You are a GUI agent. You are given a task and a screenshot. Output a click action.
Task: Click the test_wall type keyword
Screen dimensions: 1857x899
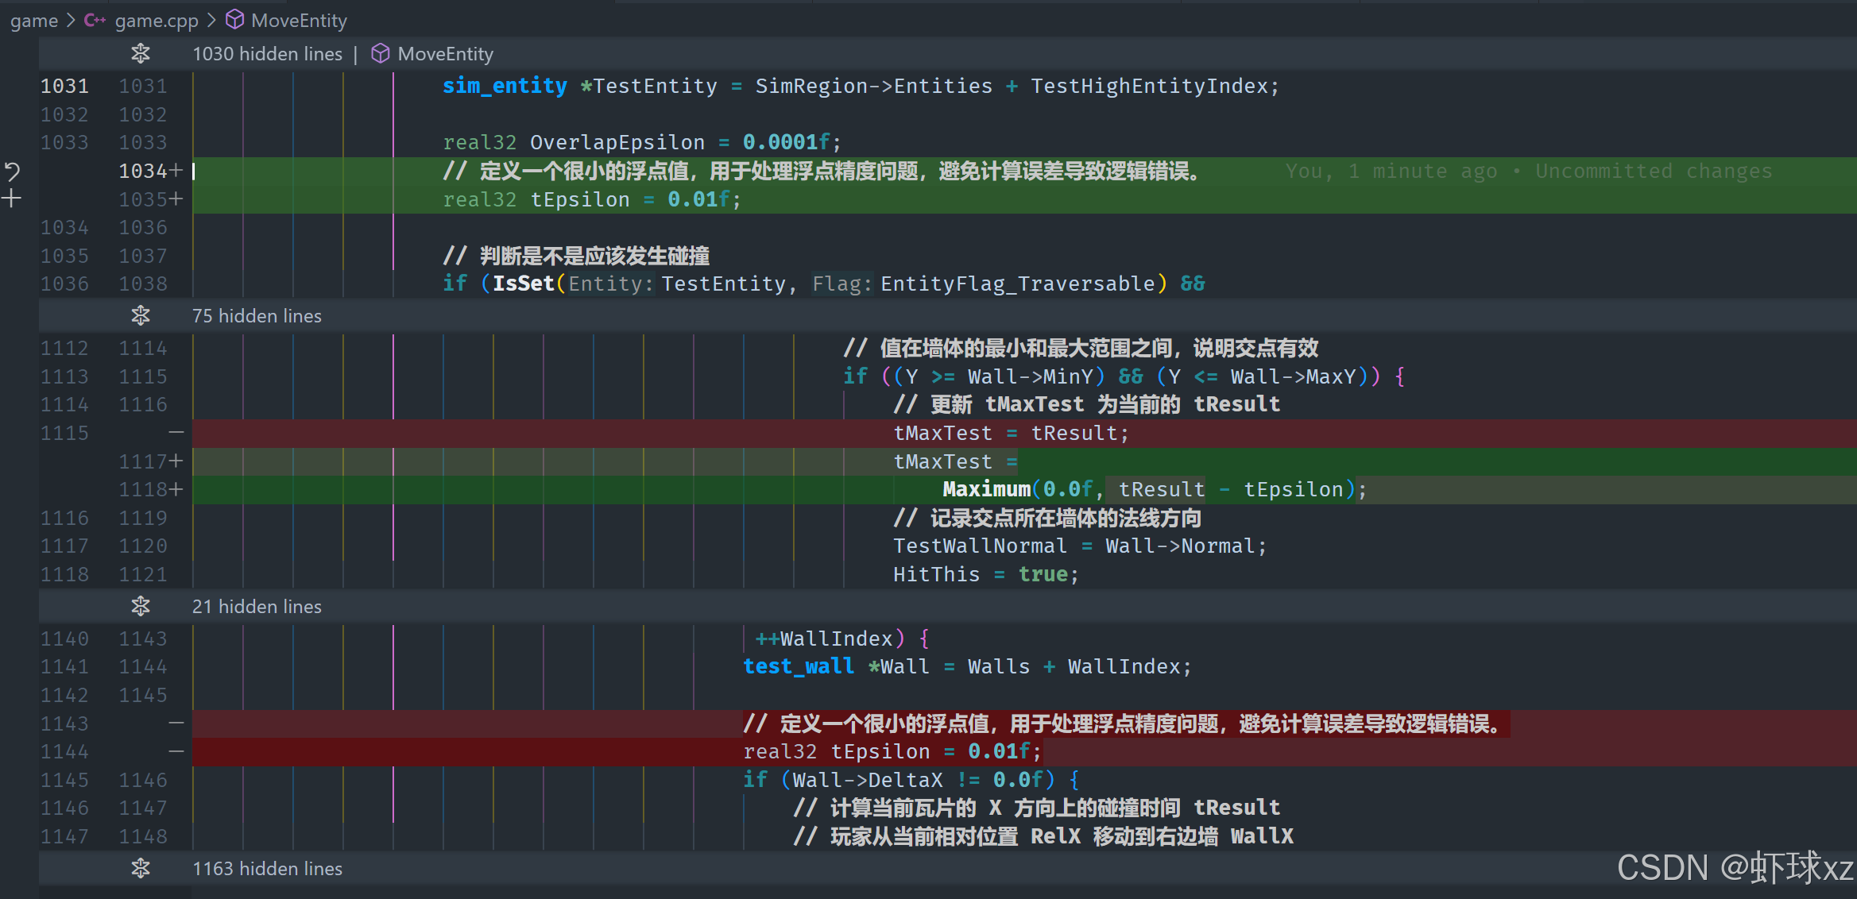click(x=799, y=666)
